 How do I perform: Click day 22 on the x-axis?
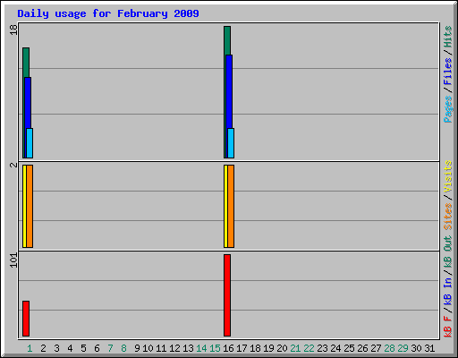[x=309, y=348]
